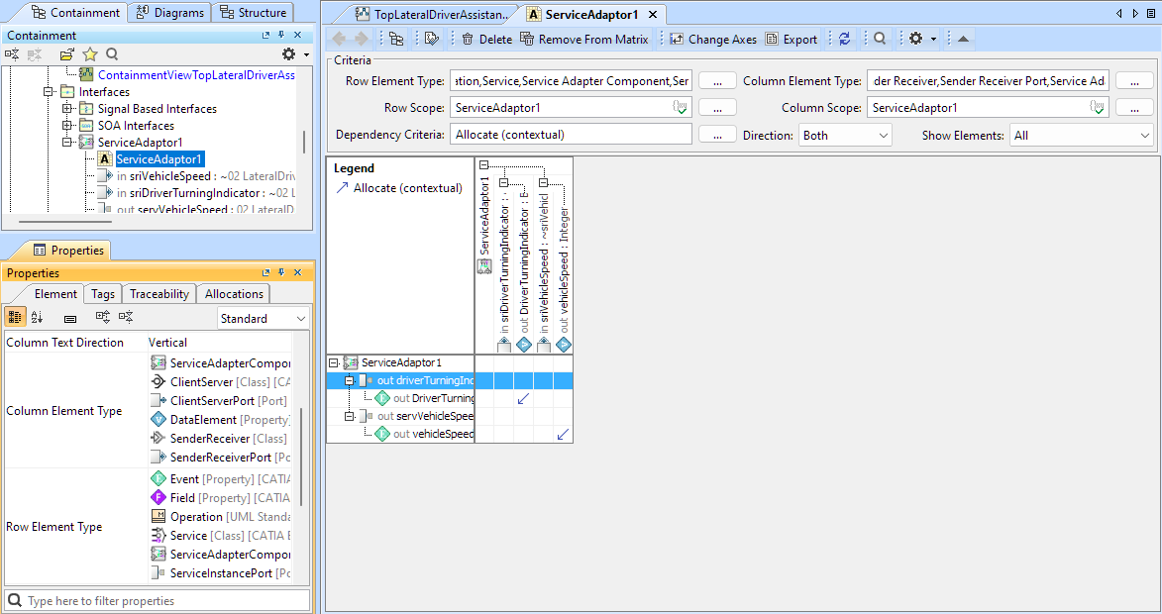The height and width of the screenshot is (614, 1162).
Task: Click browse button next to Dependency Criteria
Action: (x=717, y=135)
